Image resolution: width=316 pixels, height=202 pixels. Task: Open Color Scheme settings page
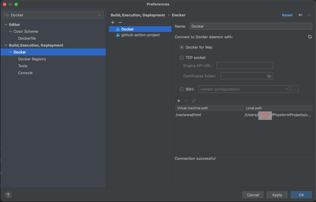pyautogui.click(x=26, y=32)
